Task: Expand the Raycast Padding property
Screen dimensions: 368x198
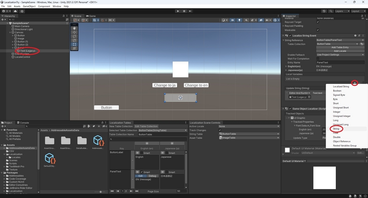Action: click(x=283, y=26)
